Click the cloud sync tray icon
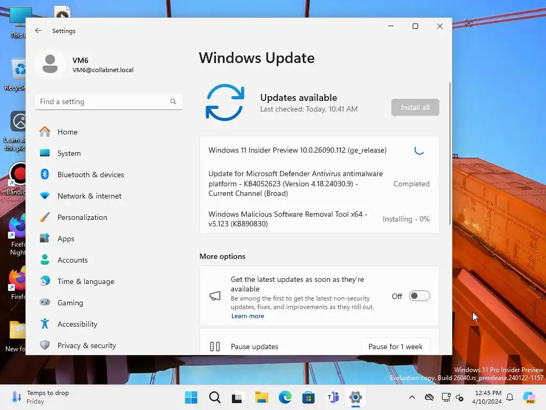546x410 pixels. 429,397
